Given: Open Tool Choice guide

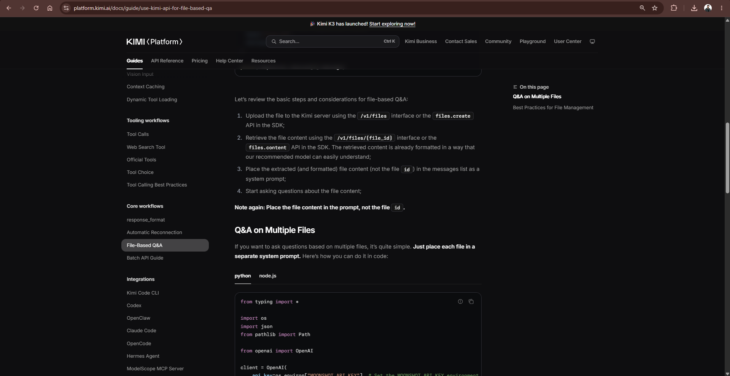Looking at the screenshot, I should (140, 172).
